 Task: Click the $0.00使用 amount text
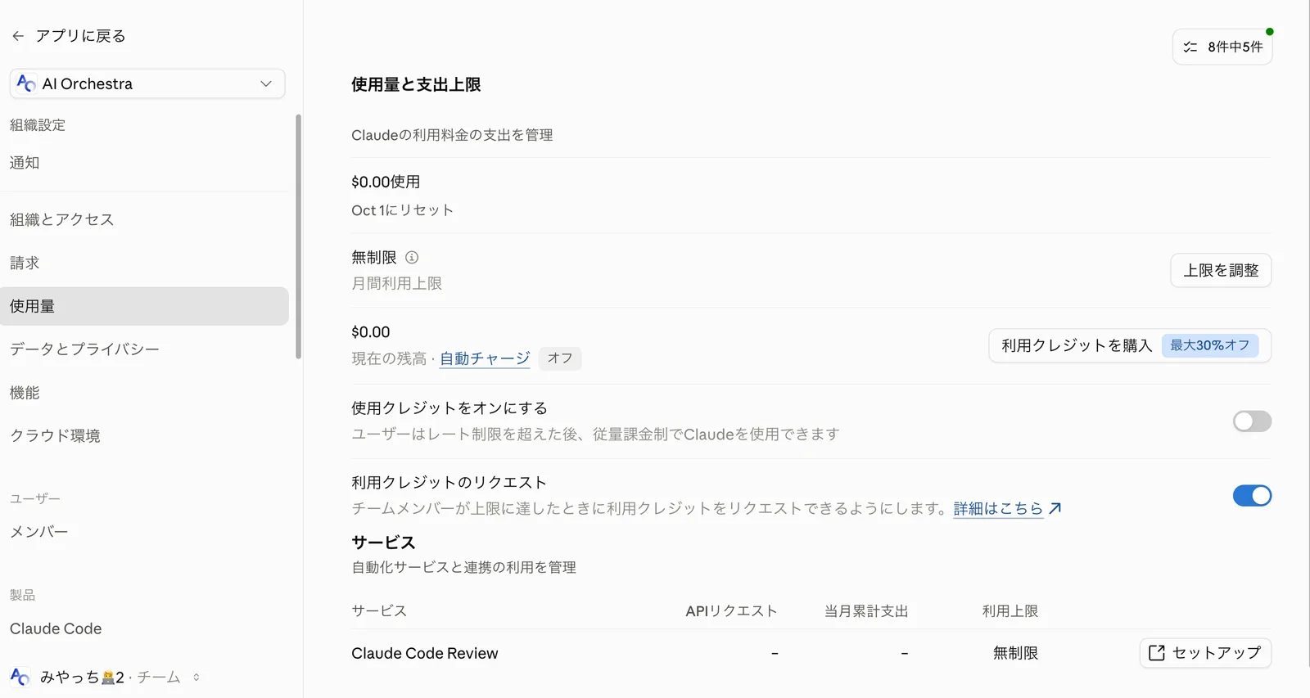pyautogui.click(x=386, y=182)
